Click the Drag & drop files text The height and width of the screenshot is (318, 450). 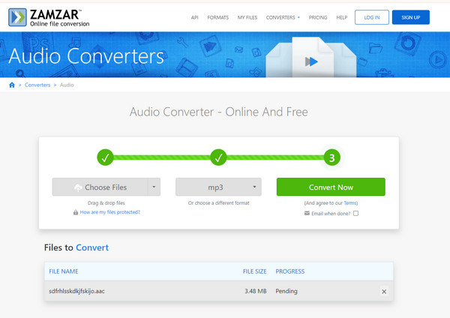(x=106, y=203)
